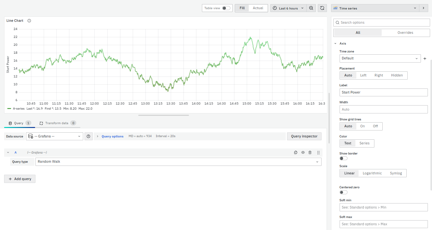
Task: Switch to the Transform data tab
Action: [57, 123]
